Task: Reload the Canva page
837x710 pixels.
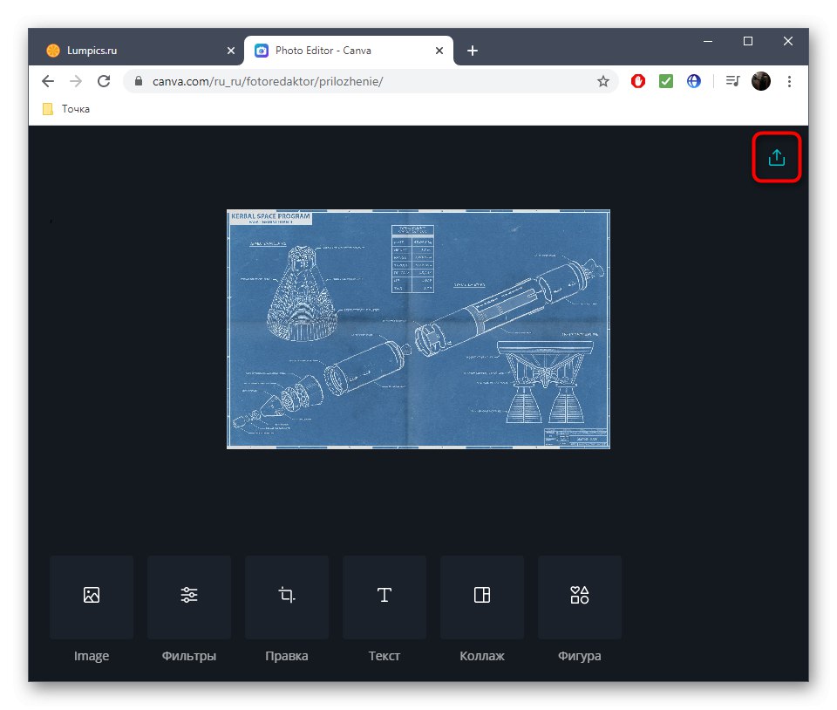Action: click(104, 81)
